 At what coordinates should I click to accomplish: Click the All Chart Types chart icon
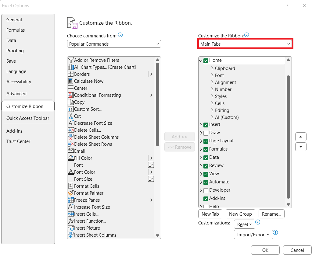(71, 67)
